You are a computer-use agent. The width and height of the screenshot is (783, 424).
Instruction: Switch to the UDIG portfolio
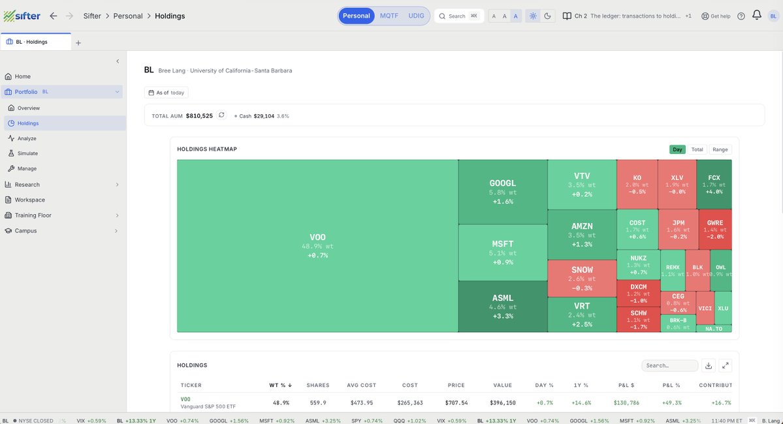pos(416,16)
